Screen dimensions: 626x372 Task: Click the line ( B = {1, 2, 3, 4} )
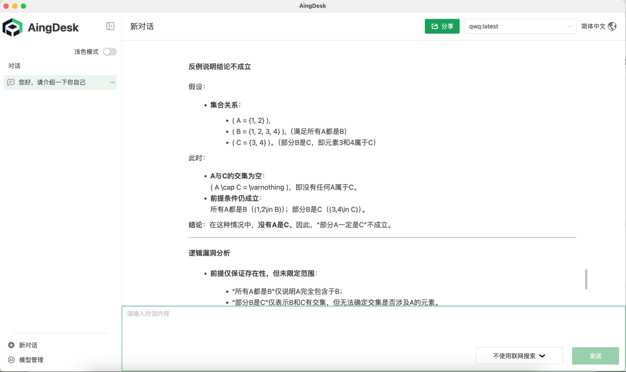pyautogui.click(x=289, y=132)
